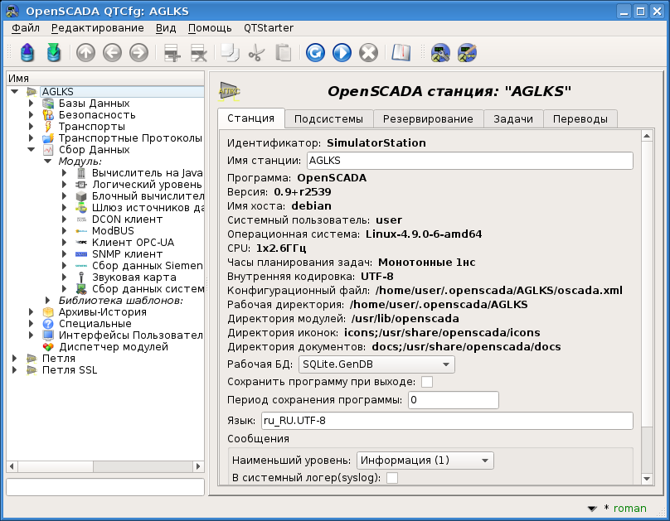The image size is (670, 521).
Task: Open the Помощь menu
Action: (x=210, y=28)
